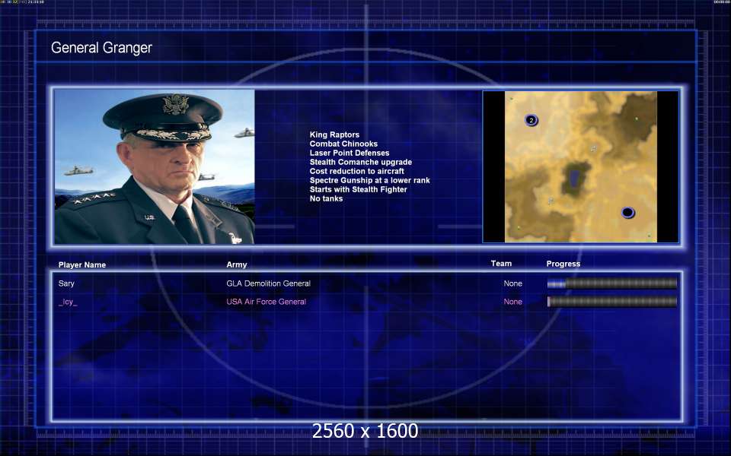This screenshot has height=456, width=731.
Task: Click Combat Chinooks ability text
Action: 343,144
